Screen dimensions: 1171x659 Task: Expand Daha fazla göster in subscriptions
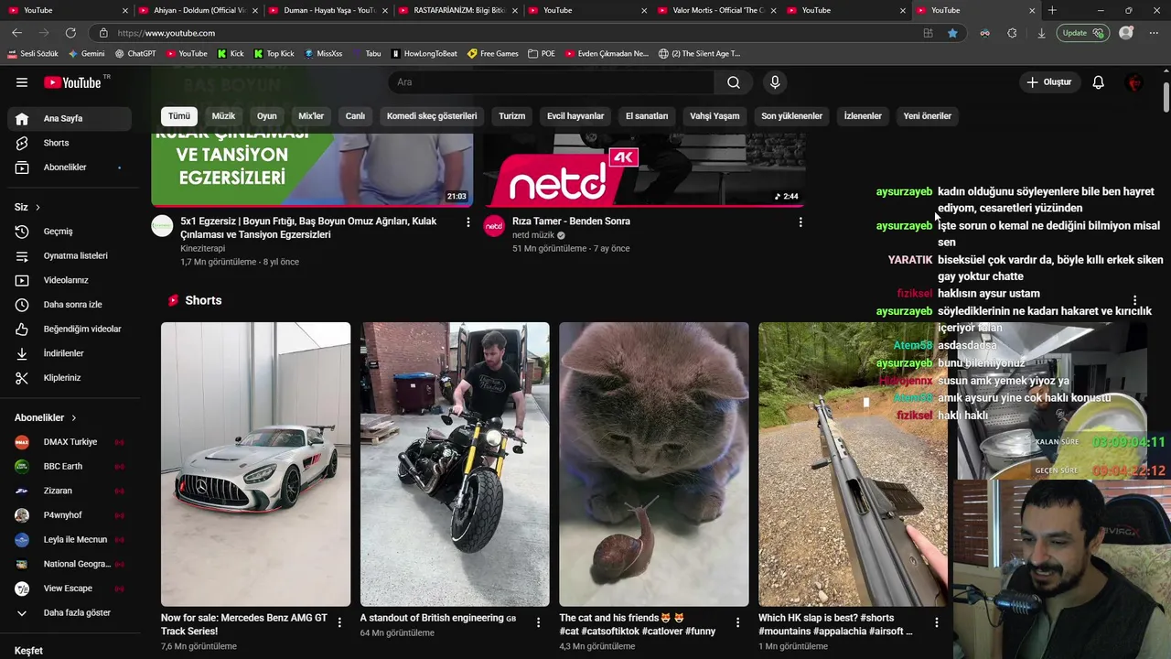[x=70, y=612]
